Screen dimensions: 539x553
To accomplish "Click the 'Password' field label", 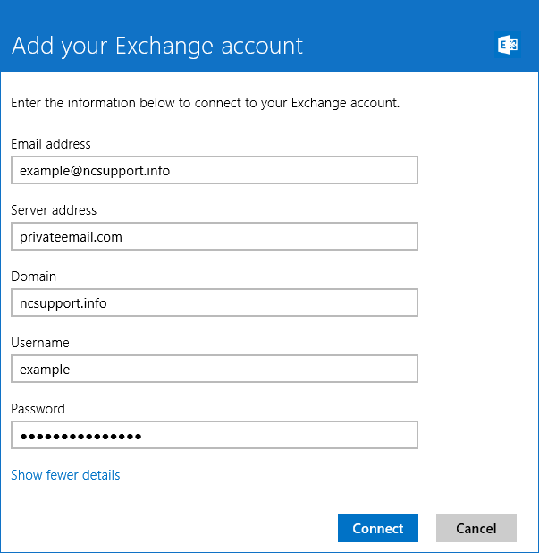I will click(38, 409).
